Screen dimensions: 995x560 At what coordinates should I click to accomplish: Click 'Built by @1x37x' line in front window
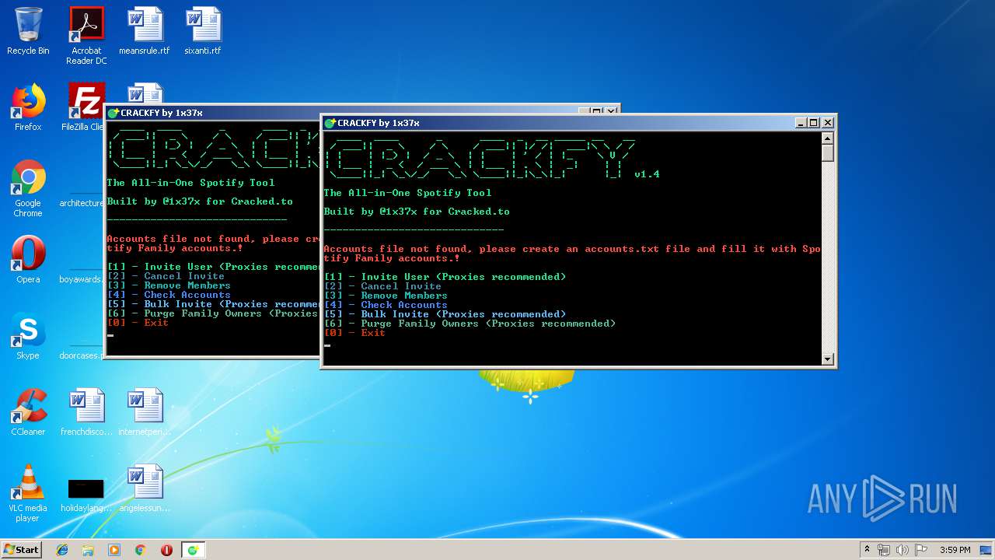click(x=417, y=212)
